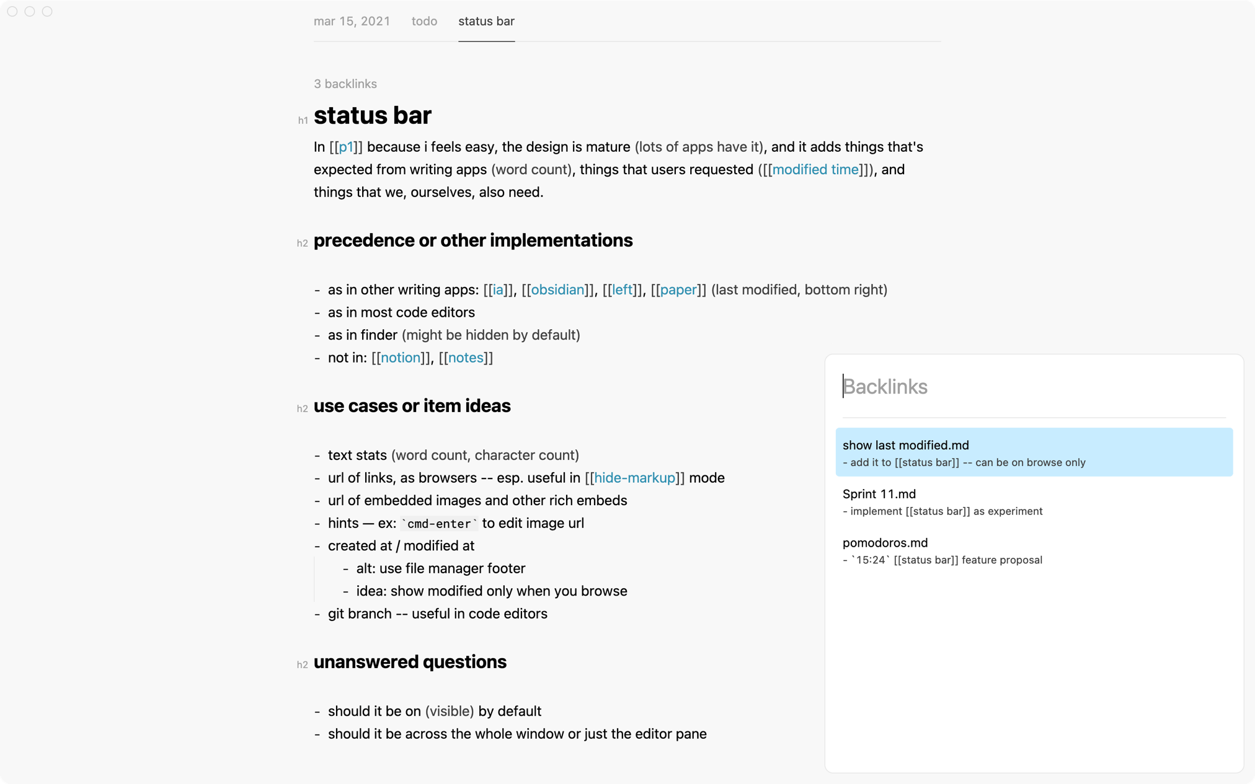Click the "3 backlinks" label
The height and width of the screenshot is (784, 1255).
coord(345,83)
